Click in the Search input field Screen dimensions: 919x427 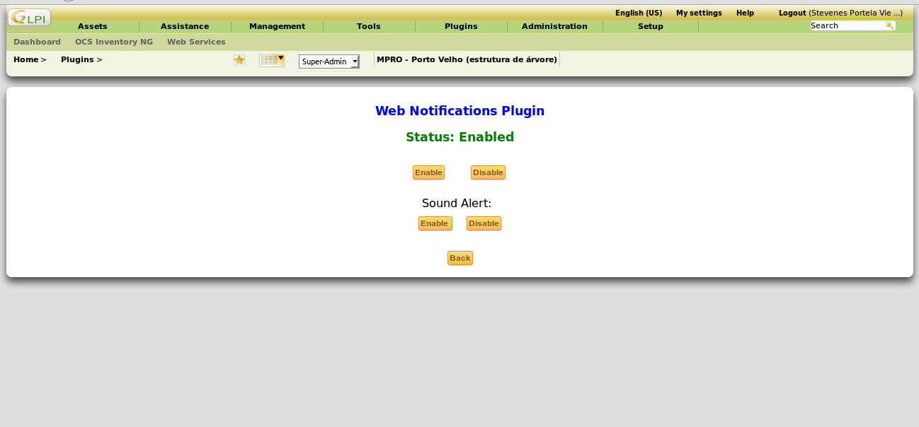tap(846, 25)
